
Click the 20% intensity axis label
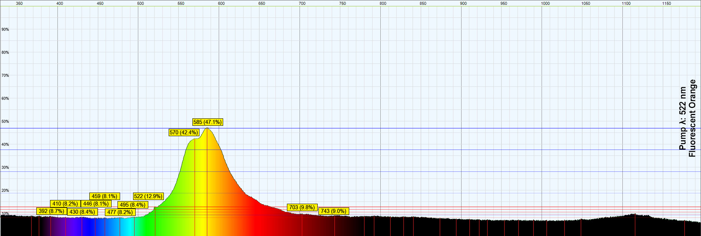click(x=5, y=190)
